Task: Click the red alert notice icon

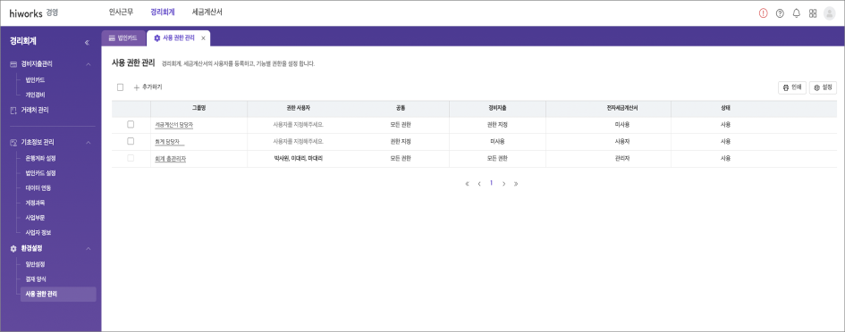Action: point(763,13)
